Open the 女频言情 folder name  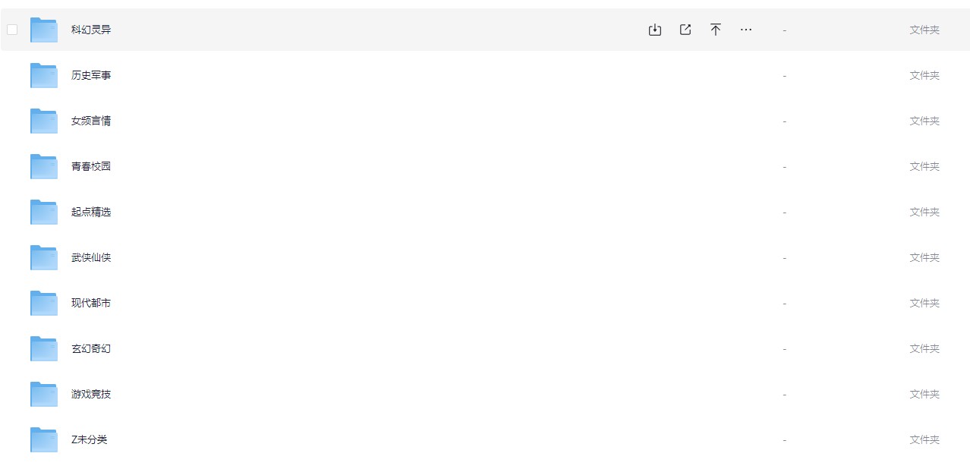click(91, 121)
